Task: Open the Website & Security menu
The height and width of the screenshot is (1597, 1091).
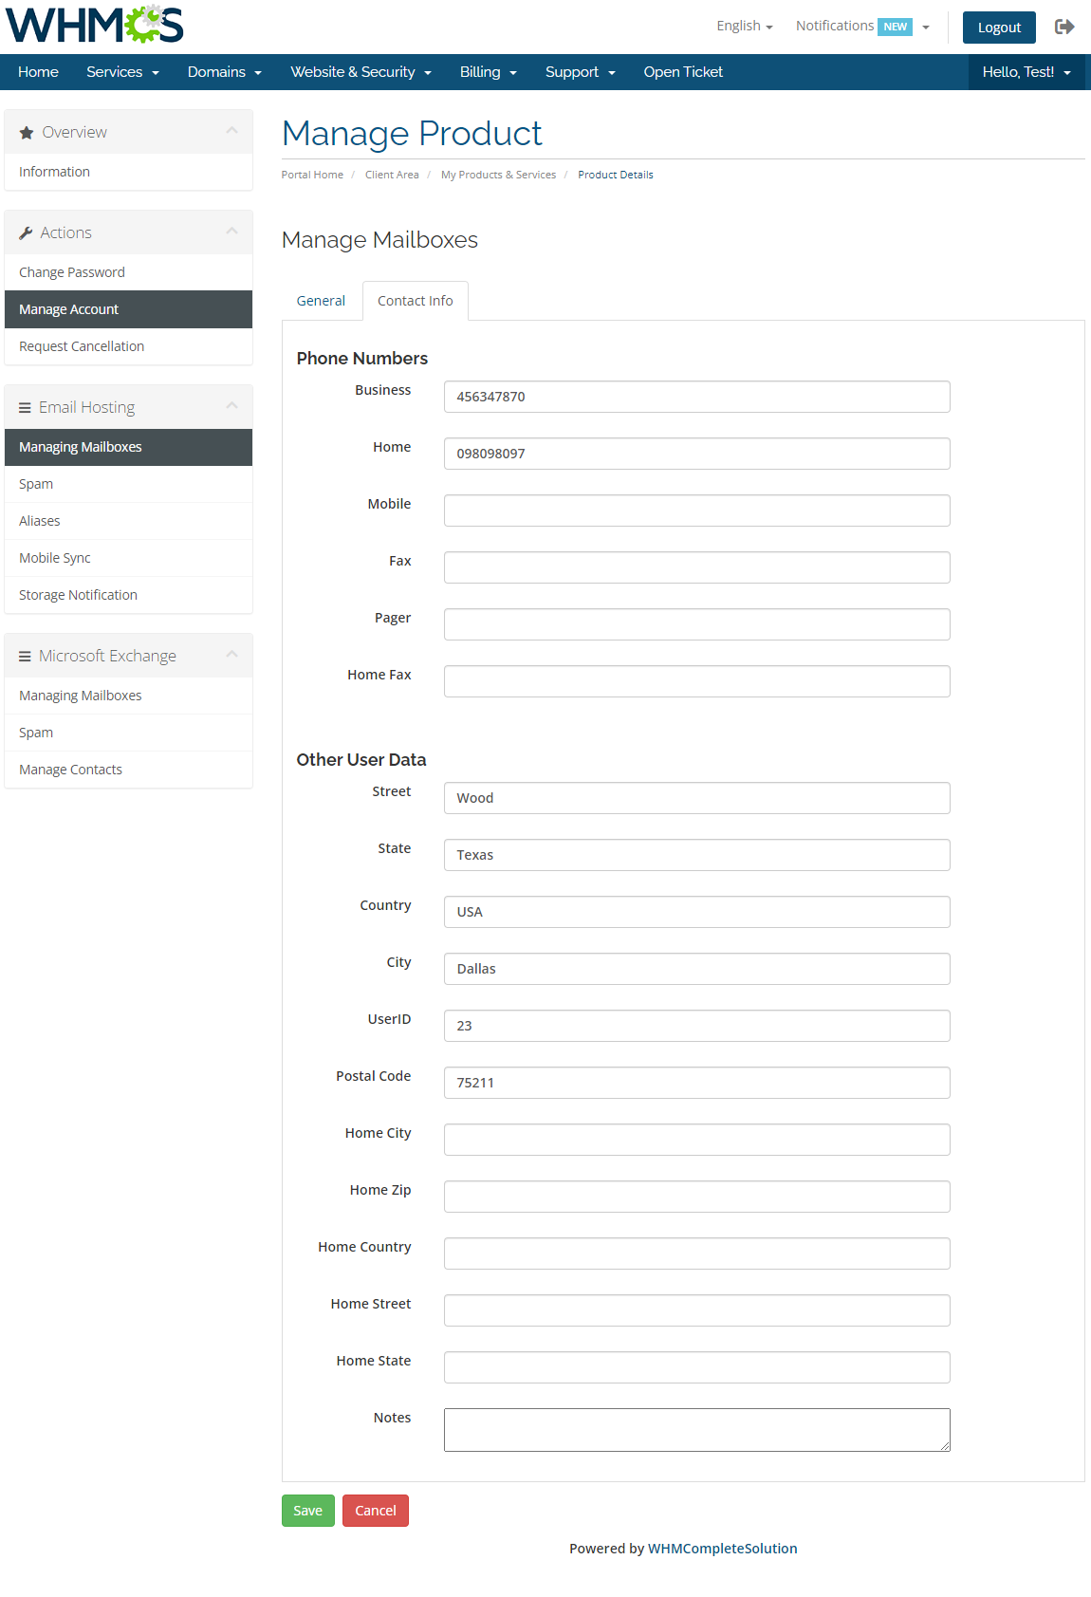Action: pos(361,72)
